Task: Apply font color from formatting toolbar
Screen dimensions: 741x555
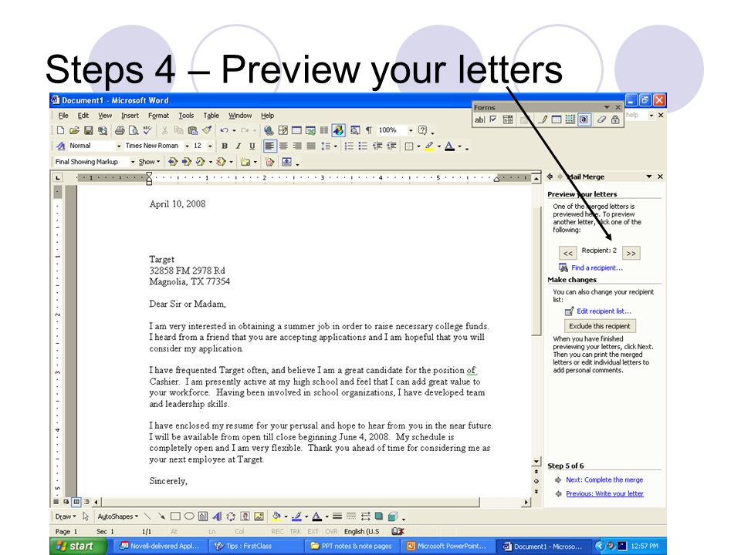Action: tap(449, 146)
